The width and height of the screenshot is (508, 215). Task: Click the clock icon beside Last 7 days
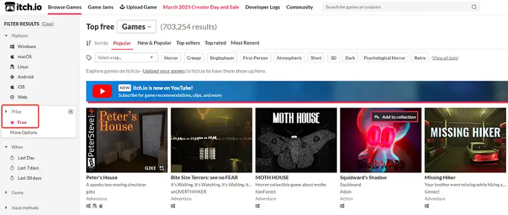(13, 168)
